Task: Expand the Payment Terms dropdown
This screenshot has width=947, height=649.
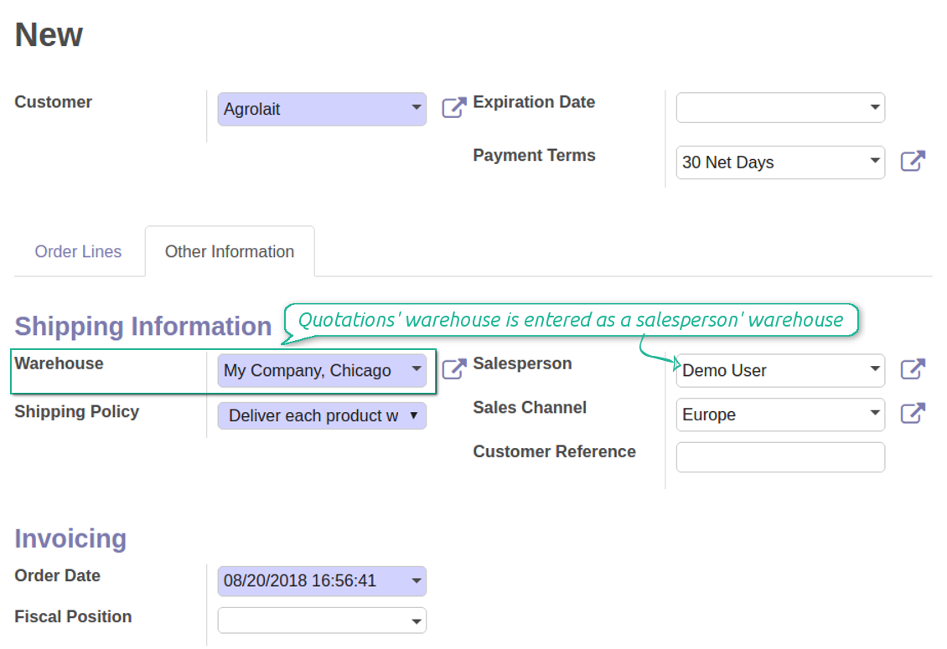Action: click(875, 161)
